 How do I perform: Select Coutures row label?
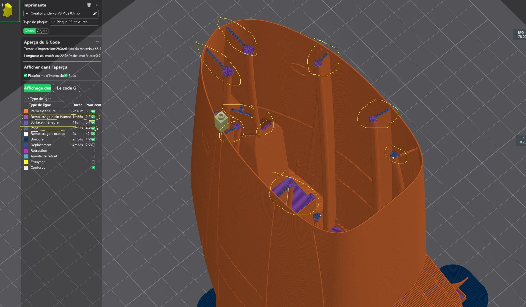coord(38,168)
